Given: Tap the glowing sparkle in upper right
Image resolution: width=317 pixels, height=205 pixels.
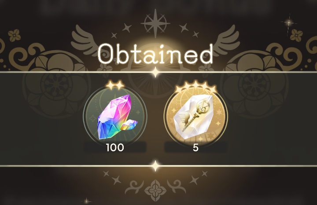Looking at the screenshot, I should pos(289,23).
